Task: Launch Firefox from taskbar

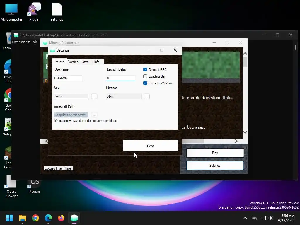Action: [61, 218]
